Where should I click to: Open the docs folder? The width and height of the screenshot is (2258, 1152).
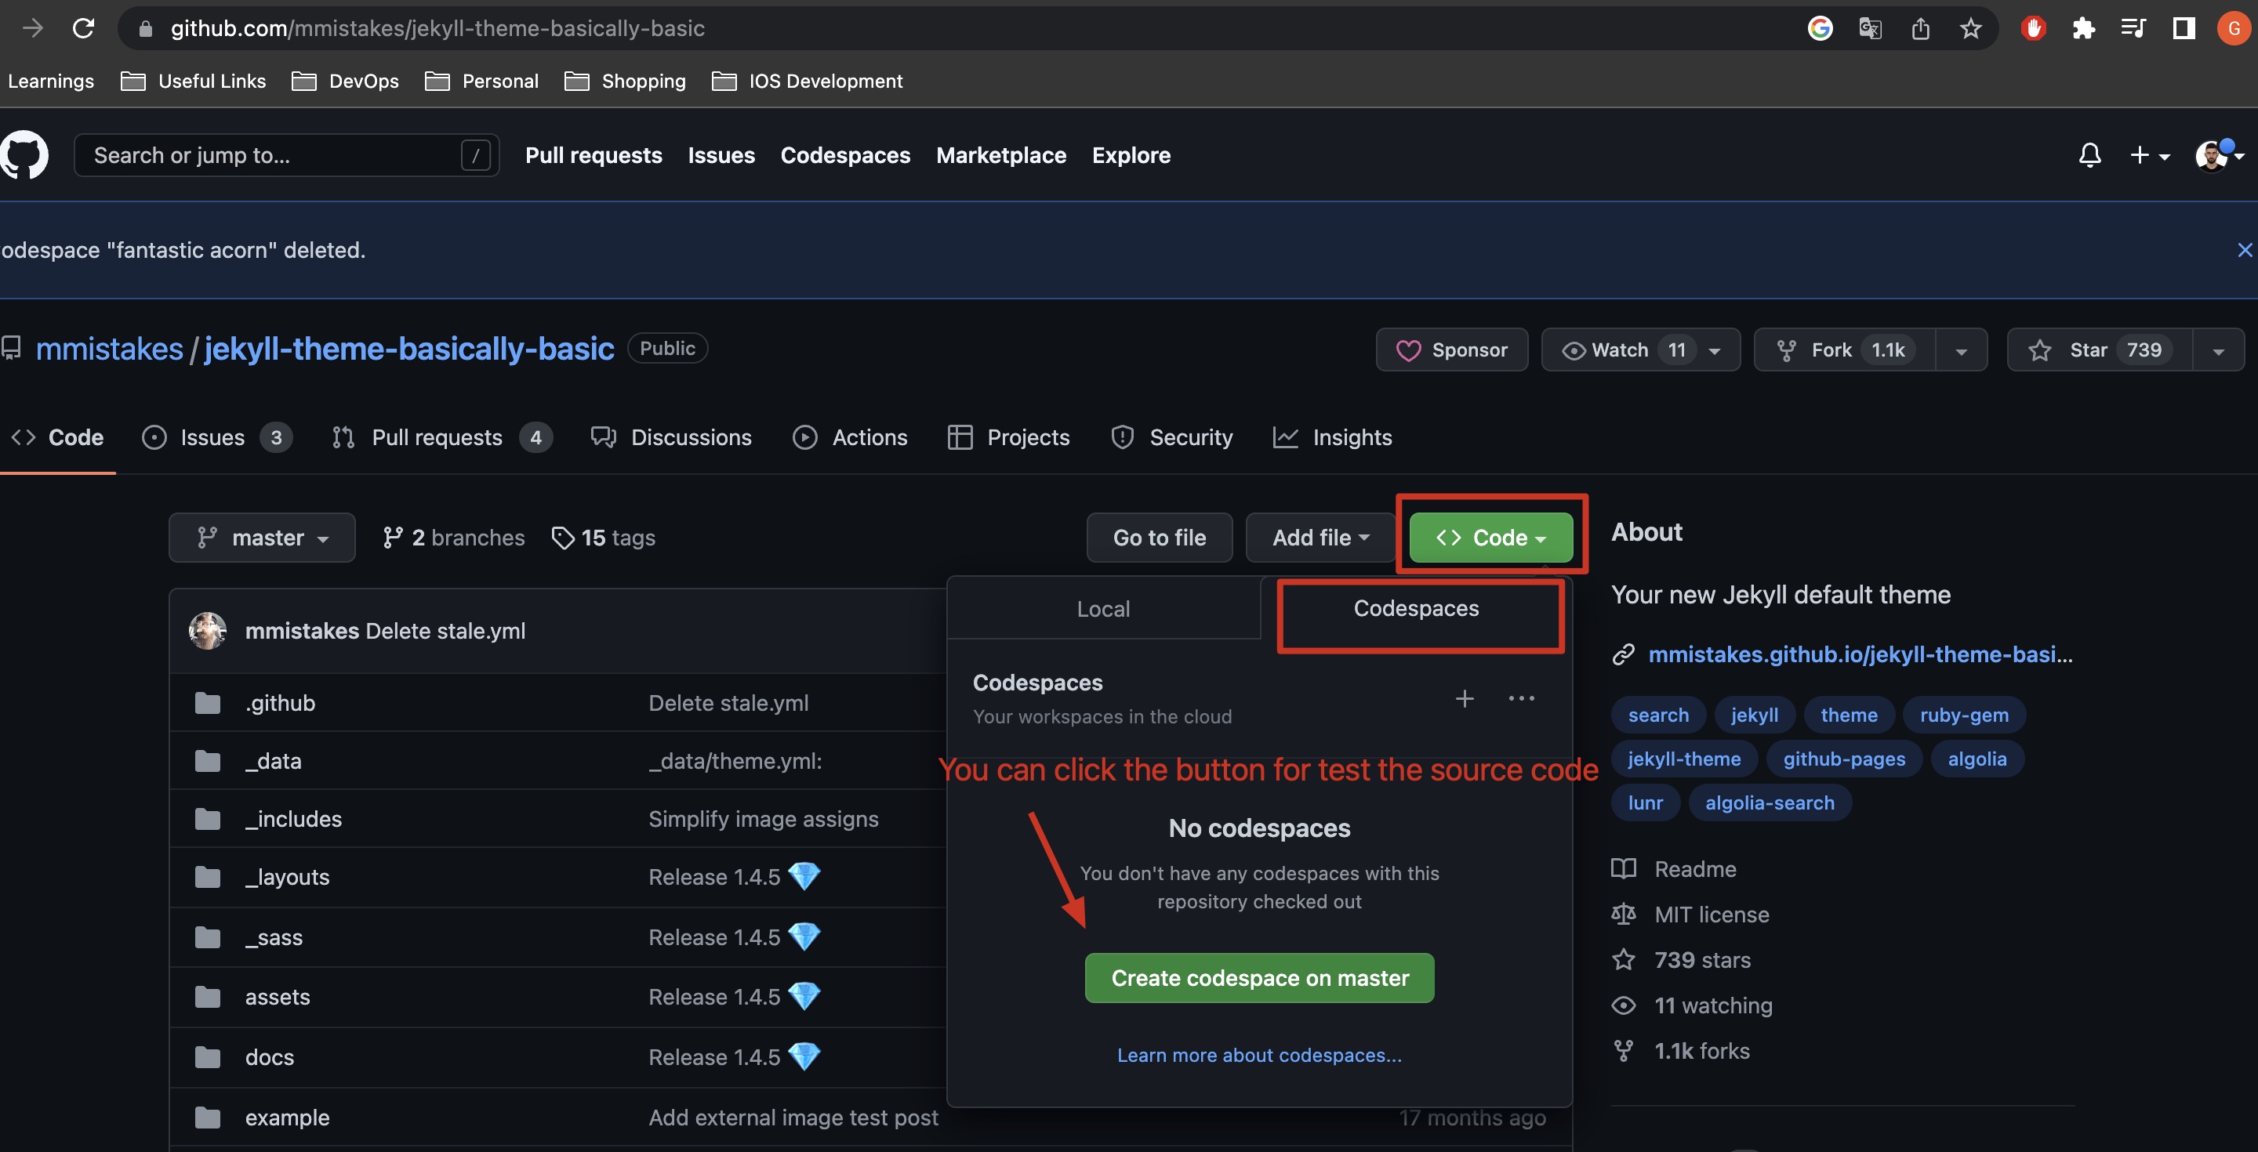coord(269,1056)
